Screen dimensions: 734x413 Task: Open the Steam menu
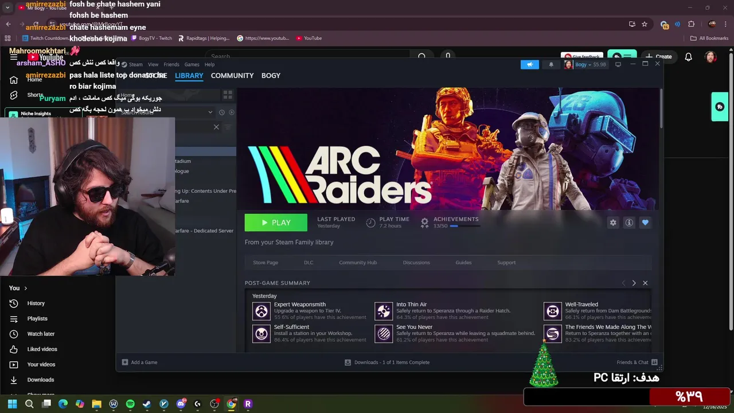136,64
